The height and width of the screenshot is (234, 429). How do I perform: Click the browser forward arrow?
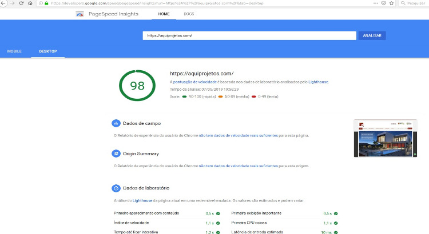pyautogui.click(x=12, y=3)
